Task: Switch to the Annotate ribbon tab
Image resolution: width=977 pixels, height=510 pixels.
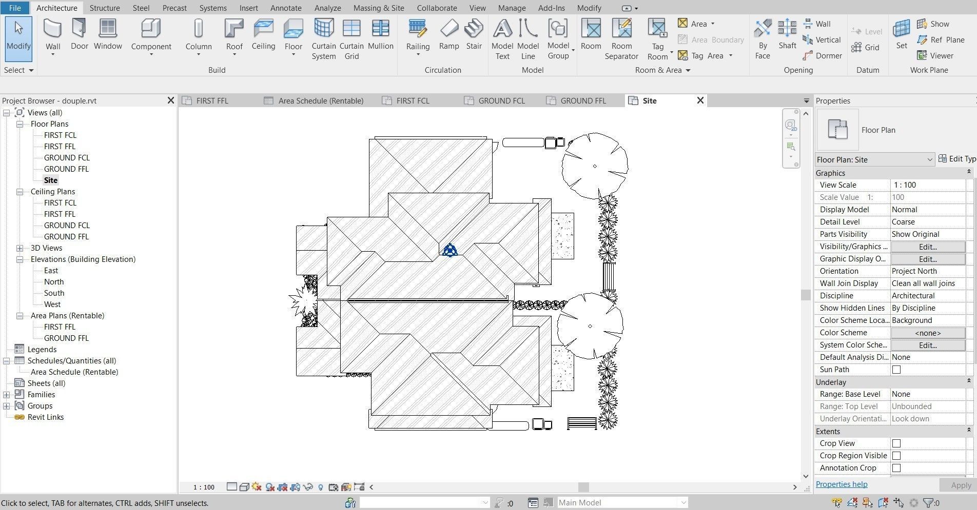Action: [286, 8]
